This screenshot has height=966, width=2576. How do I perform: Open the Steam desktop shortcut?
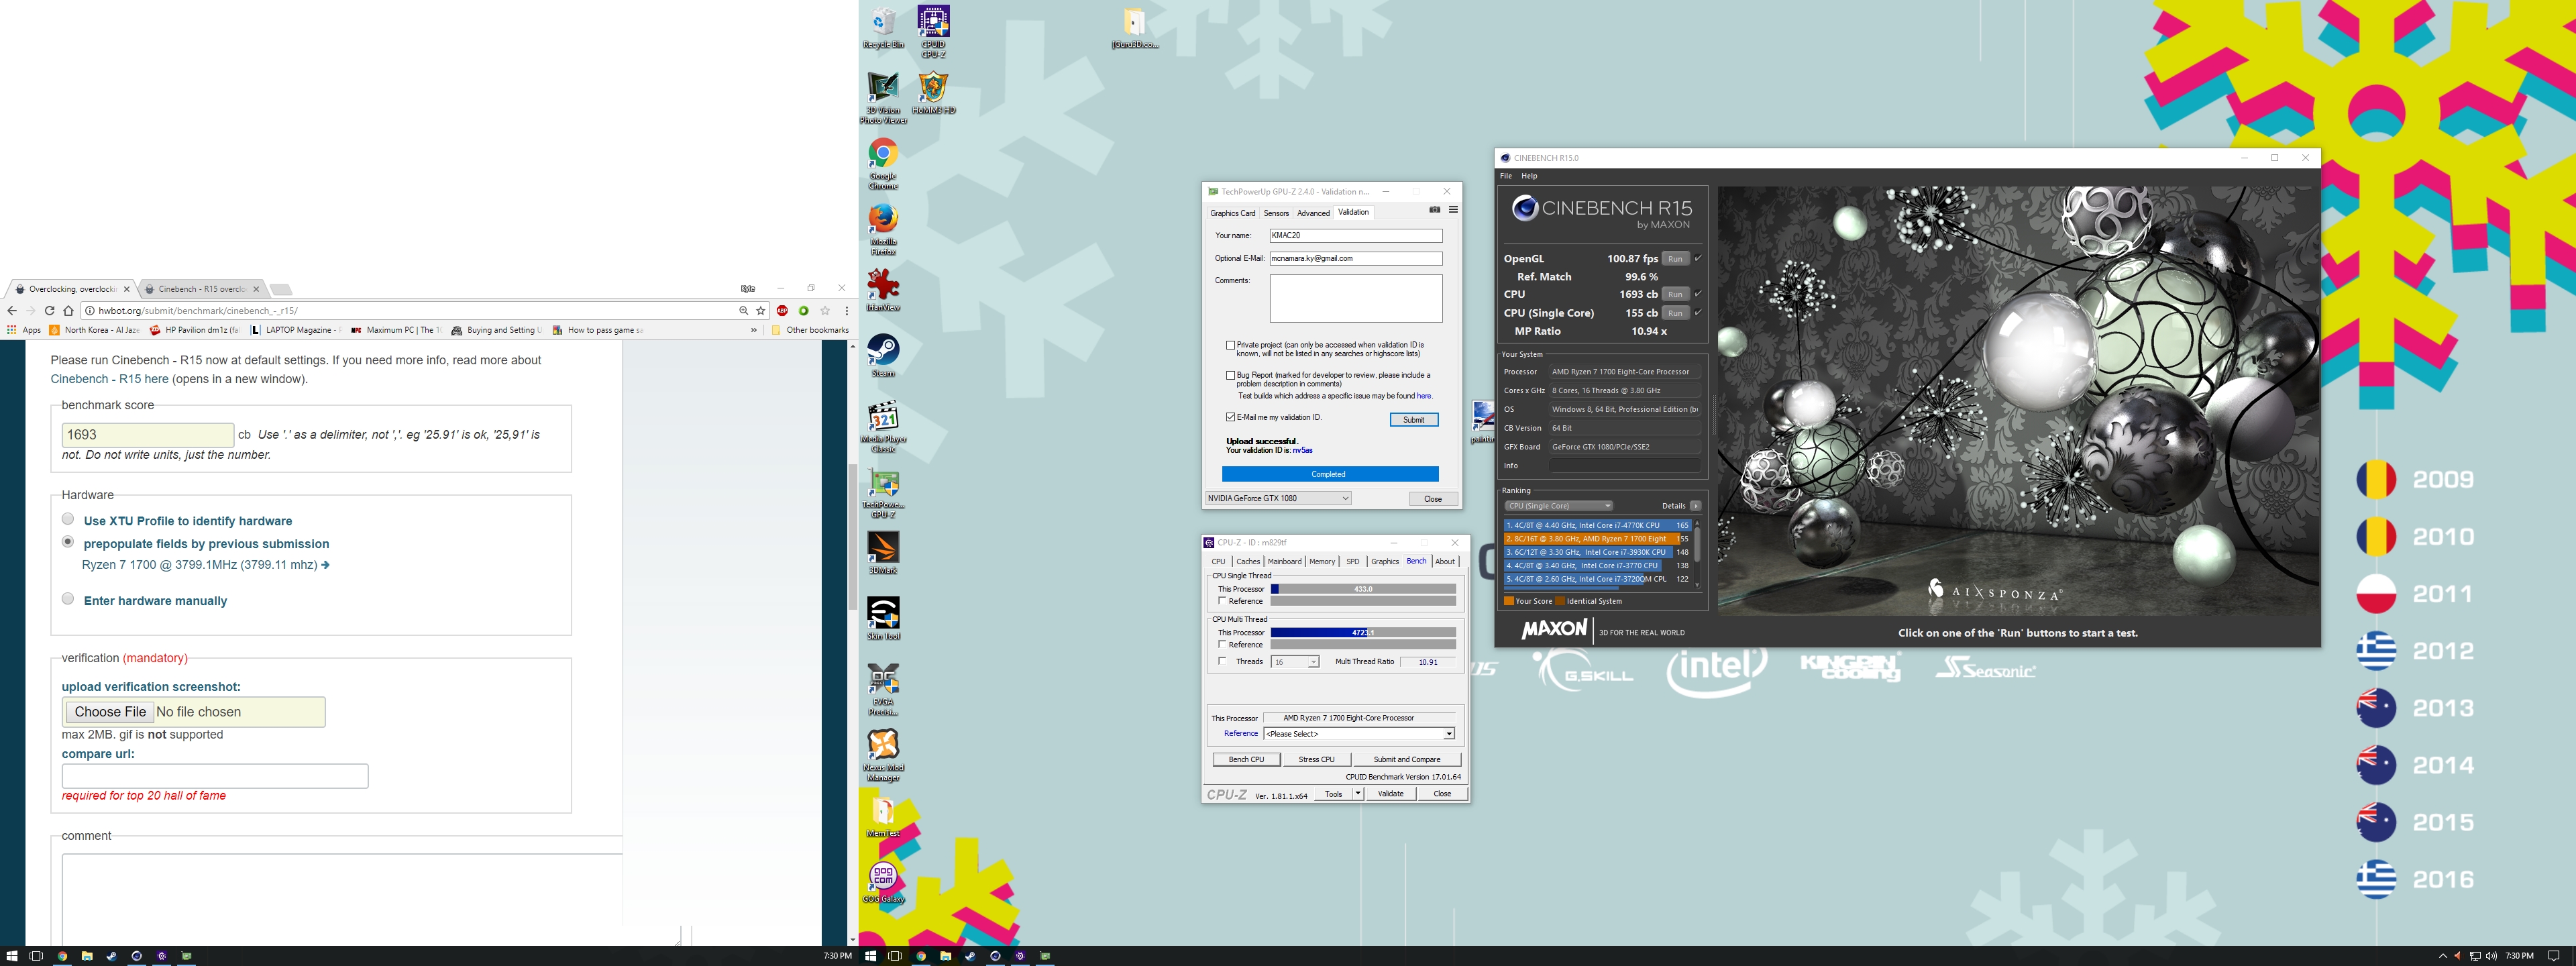[883, 356]
